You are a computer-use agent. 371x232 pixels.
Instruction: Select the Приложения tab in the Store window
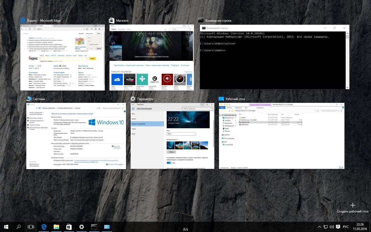coord(121,29)
